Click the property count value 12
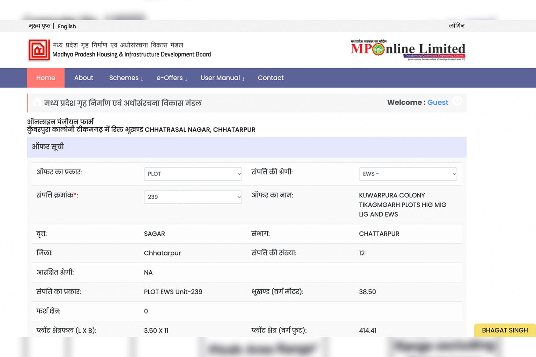The width and height of the screenshot is (536, 357). coord(362,253)
